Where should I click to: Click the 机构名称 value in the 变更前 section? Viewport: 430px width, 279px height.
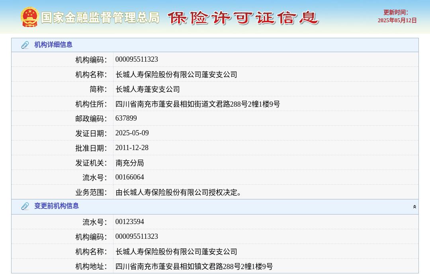[x=176, y=251]
